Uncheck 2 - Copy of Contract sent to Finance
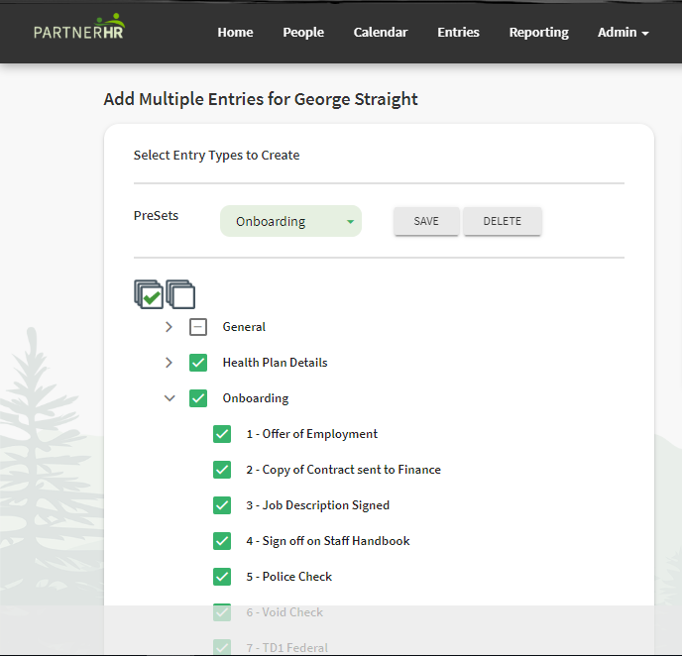 (222, 470)
